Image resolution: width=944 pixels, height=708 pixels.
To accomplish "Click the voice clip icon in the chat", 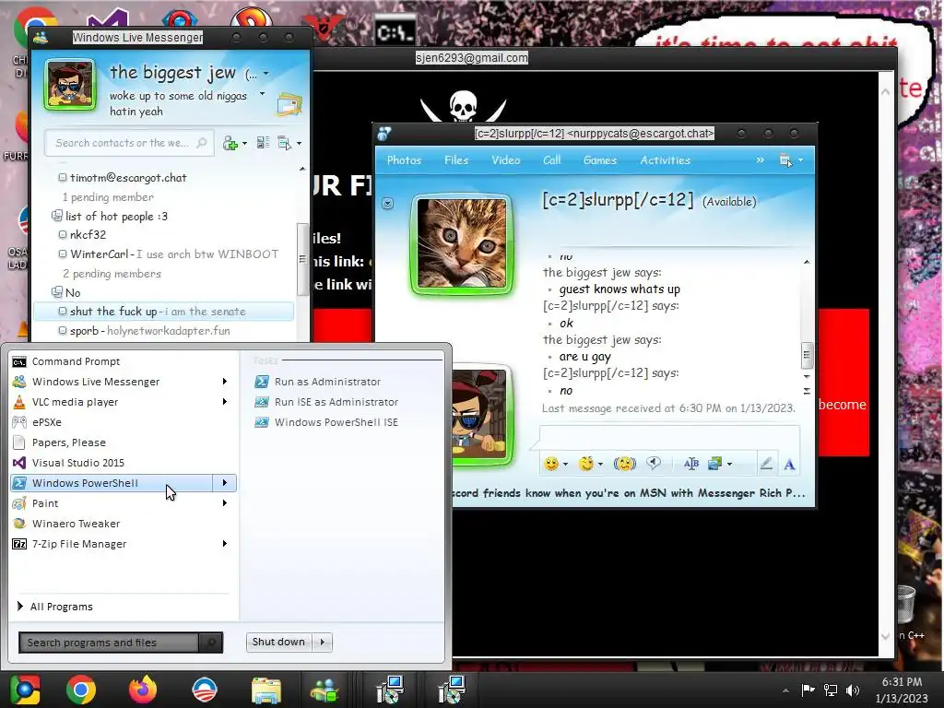I will (654, 463).
